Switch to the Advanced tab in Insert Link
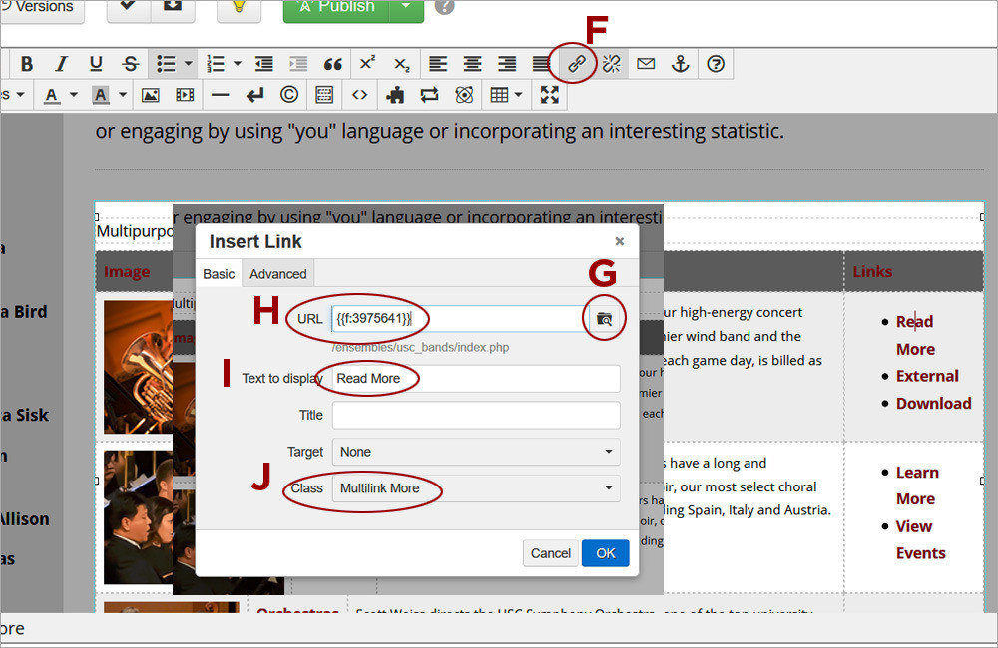 tap(278, 274)
